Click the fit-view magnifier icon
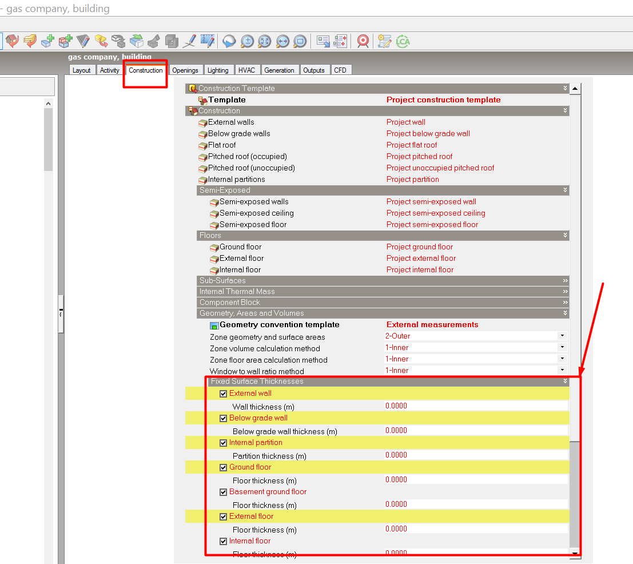Screen dimensions: 633x564 265,41
